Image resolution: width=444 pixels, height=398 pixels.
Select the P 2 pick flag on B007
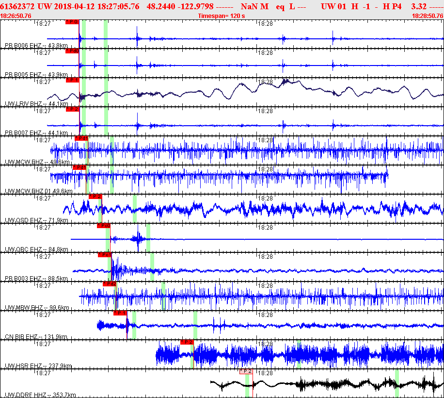coord(73,109)
